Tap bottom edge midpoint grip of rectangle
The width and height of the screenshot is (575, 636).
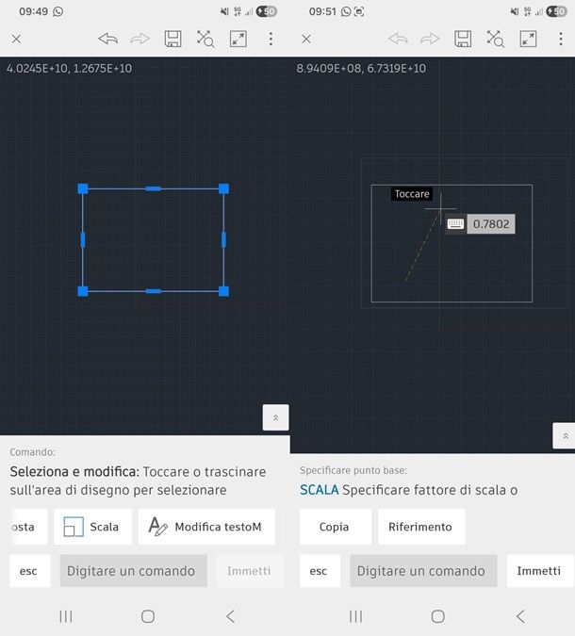tap(154, 291)
